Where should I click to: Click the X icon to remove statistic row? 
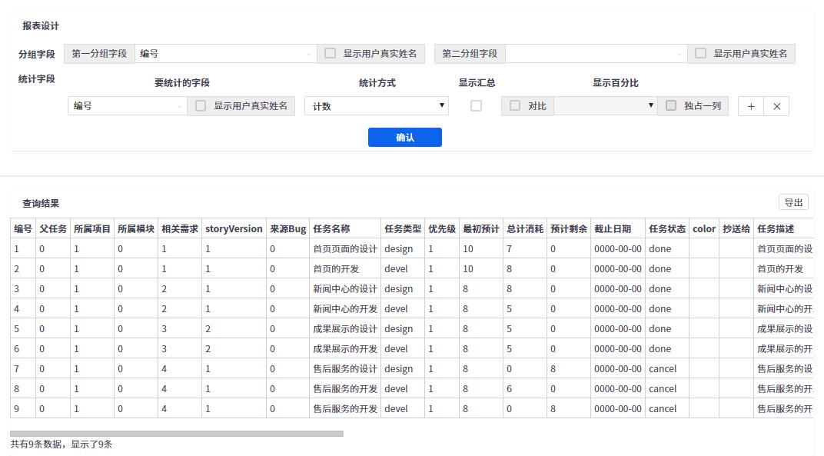tap(776, 106)
